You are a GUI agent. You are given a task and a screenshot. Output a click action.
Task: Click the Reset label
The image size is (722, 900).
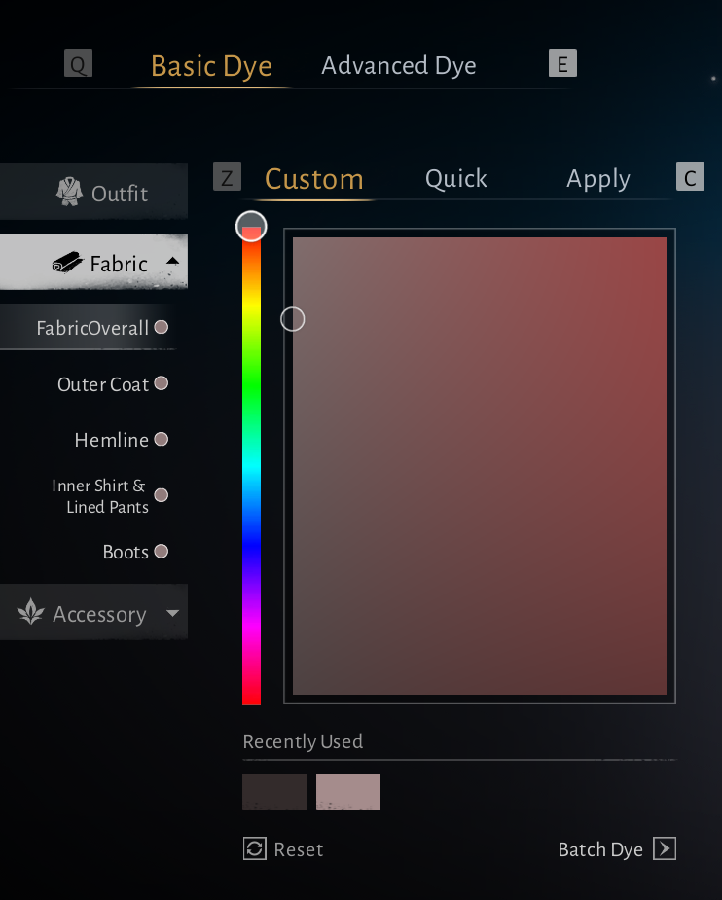(299, 849)
